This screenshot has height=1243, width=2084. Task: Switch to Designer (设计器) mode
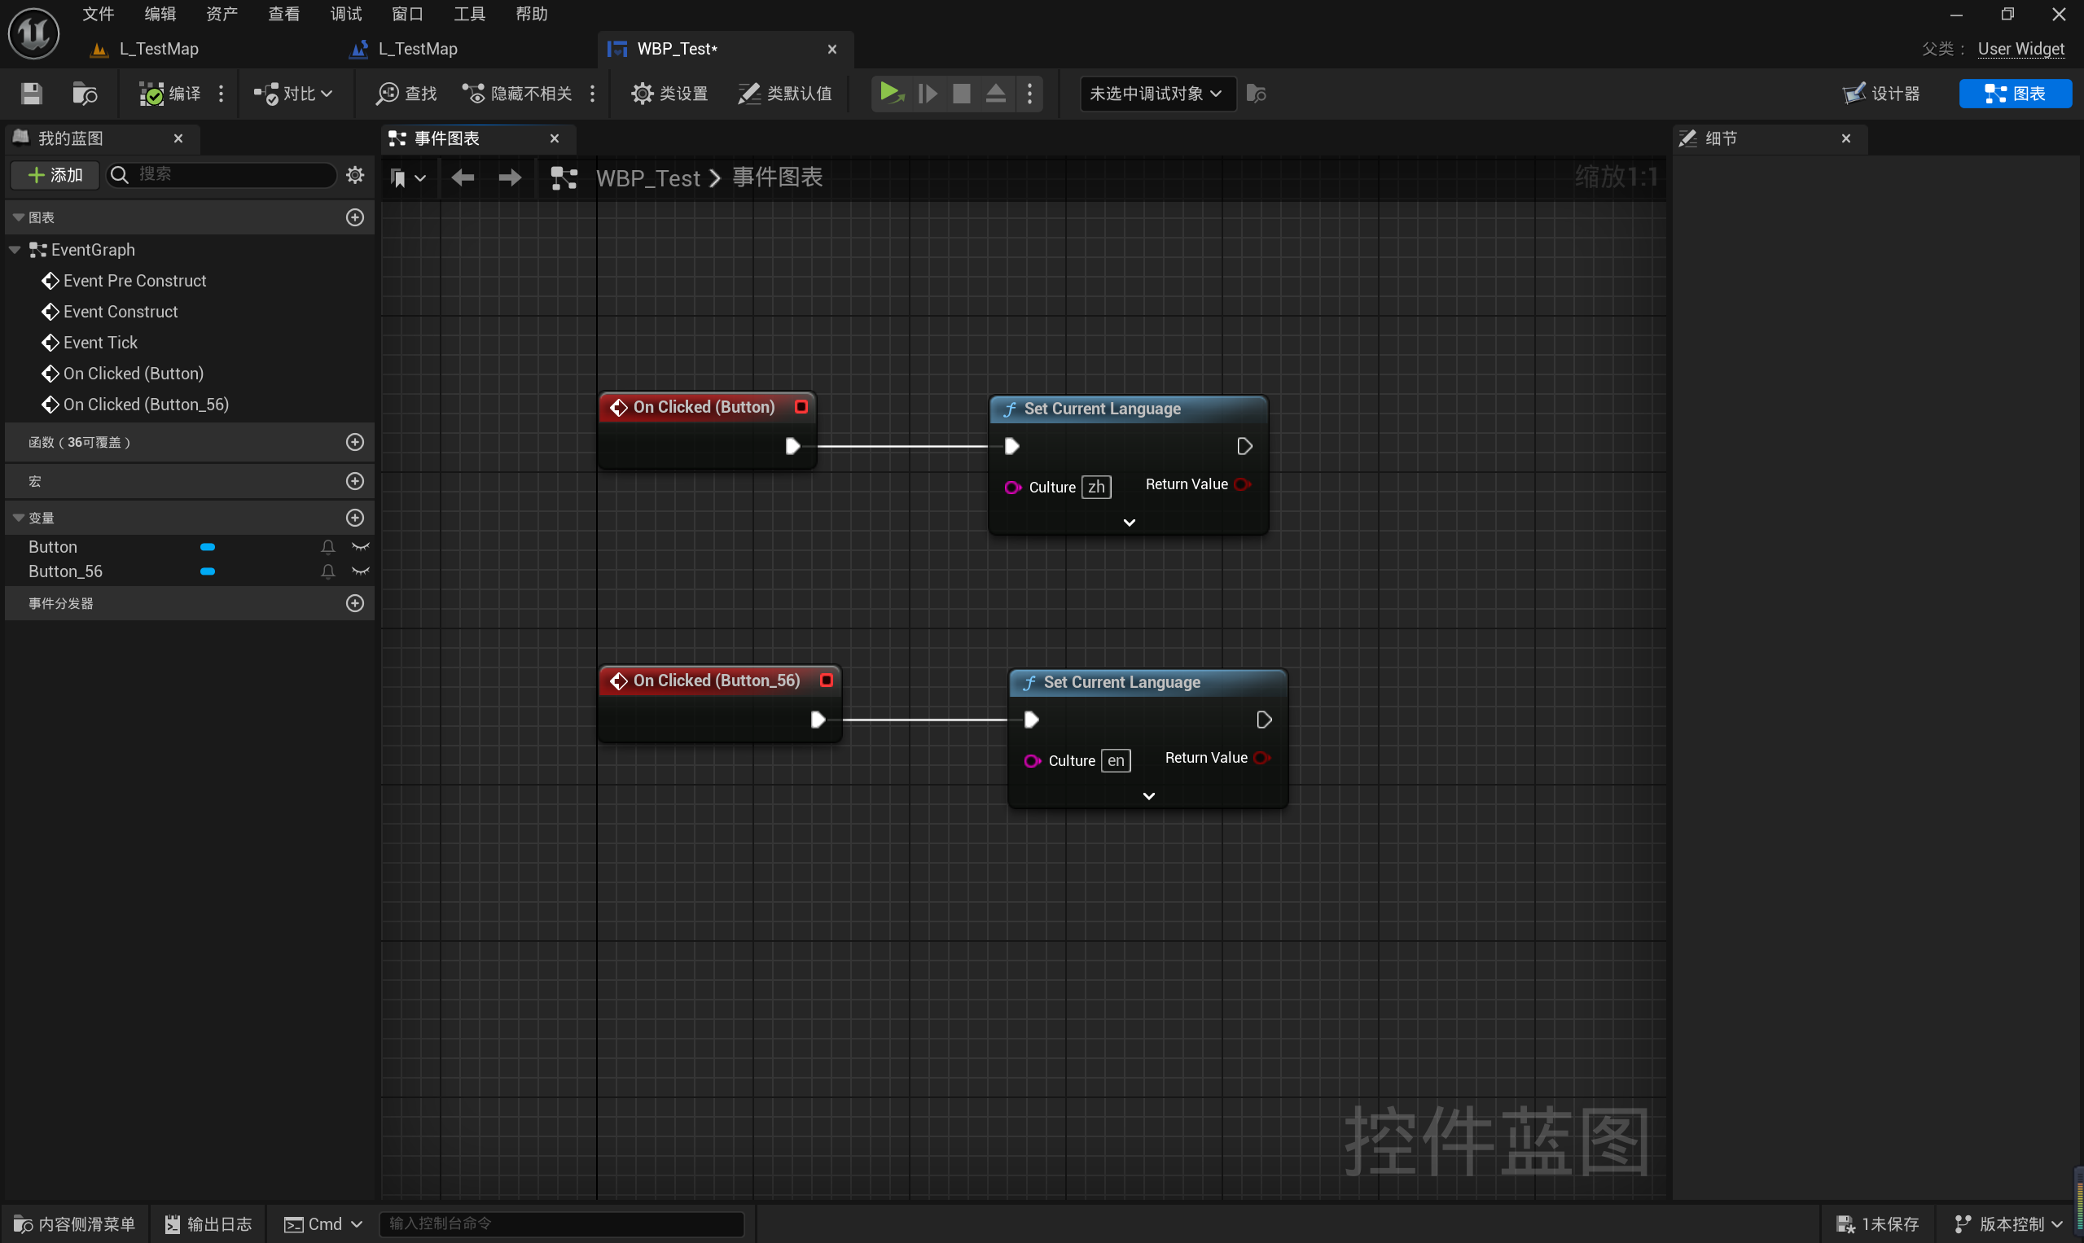(1882, 93)
